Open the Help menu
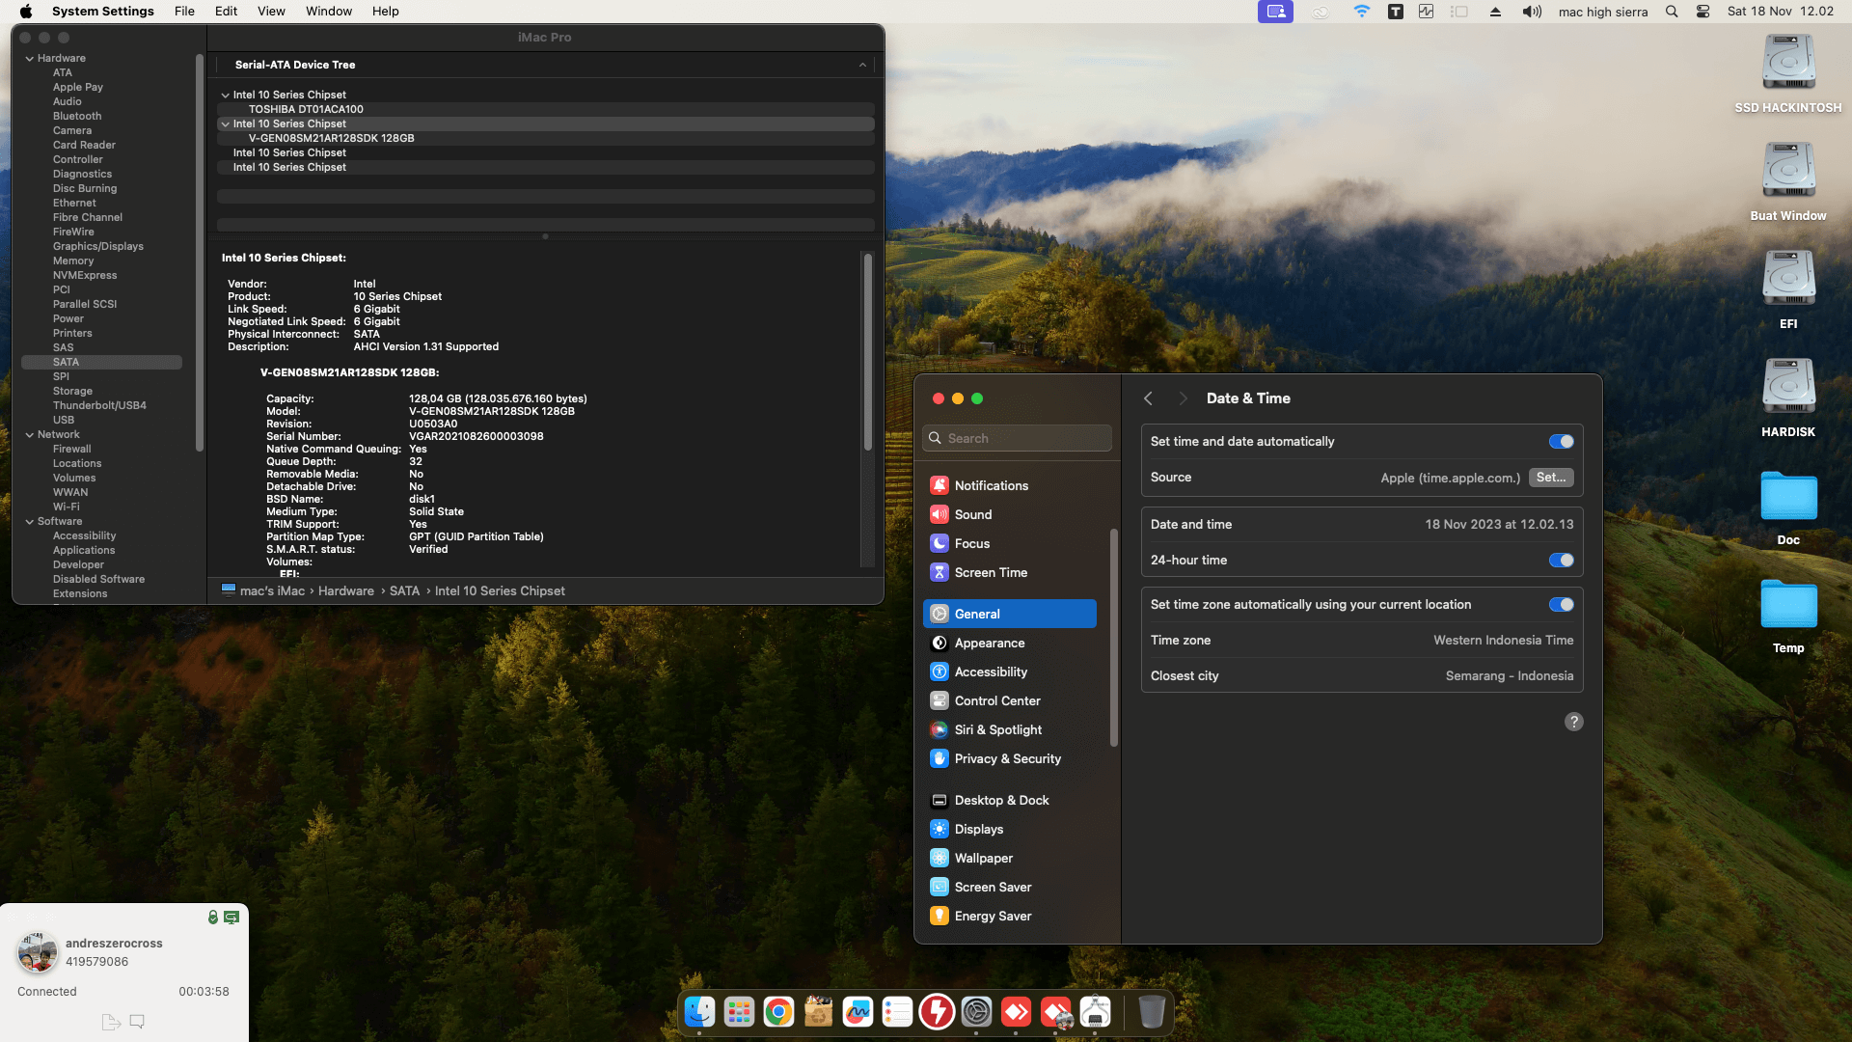 click(x=386, y=12)
